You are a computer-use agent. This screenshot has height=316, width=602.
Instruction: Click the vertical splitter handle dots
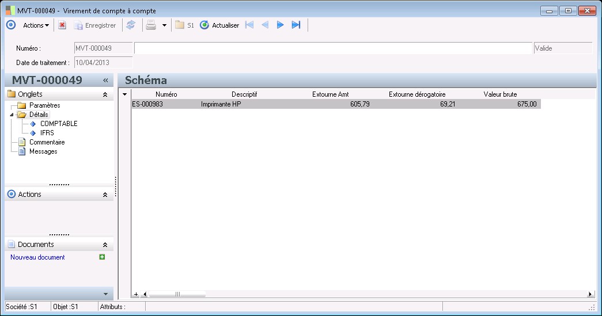pos(116,186)
